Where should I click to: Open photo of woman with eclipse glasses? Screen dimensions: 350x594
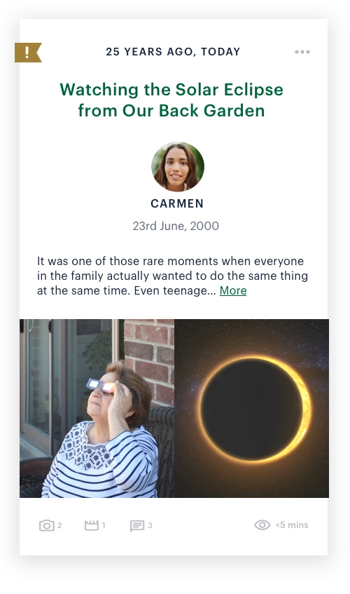point(97,408)
